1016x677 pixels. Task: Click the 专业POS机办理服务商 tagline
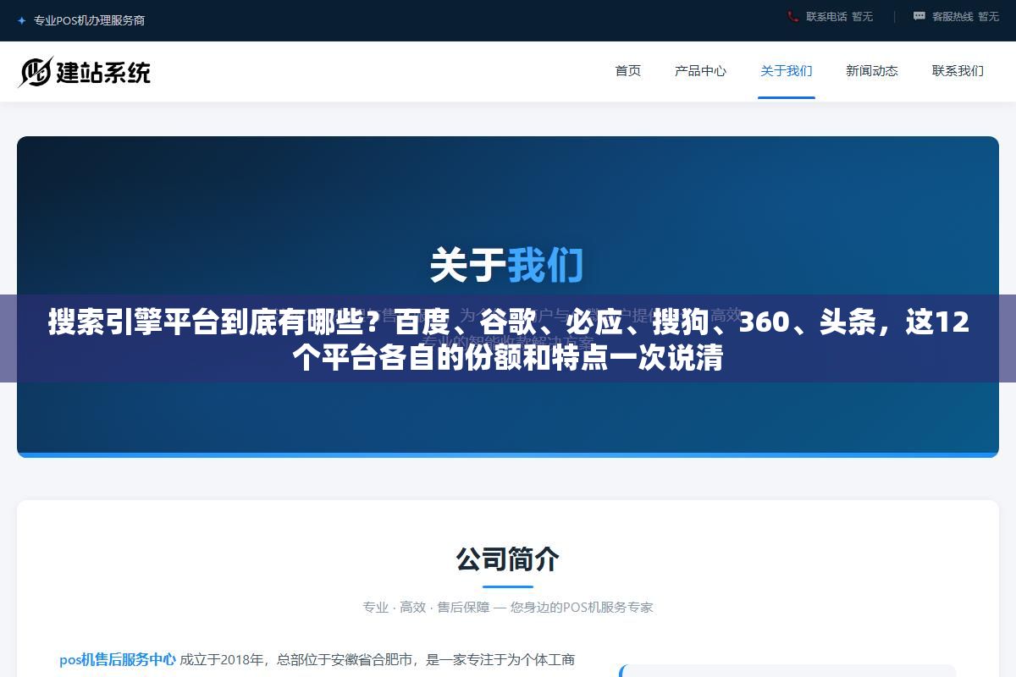[x=89, y=20]
